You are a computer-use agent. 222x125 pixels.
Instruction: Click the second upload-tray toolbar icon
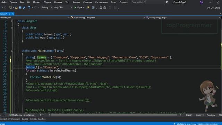pos(105,8)
